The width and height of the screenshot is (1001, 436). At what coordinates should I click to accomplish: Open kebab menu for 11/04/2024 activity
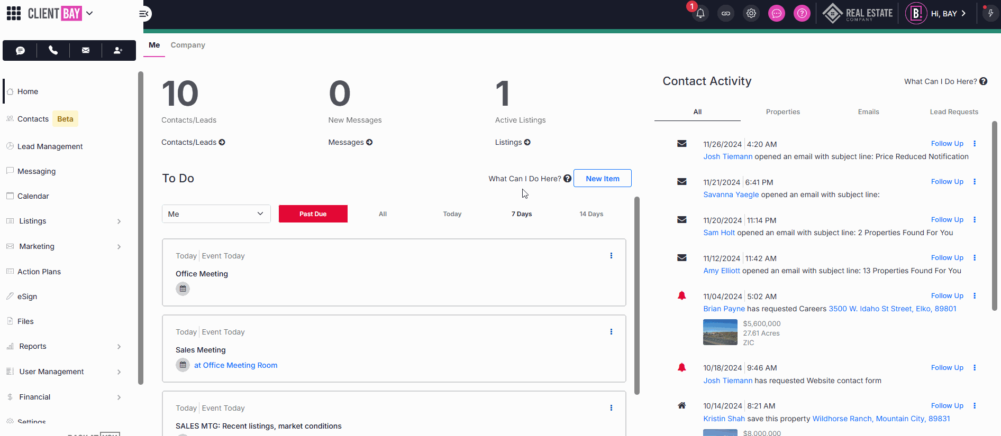(x=975, y=296)
